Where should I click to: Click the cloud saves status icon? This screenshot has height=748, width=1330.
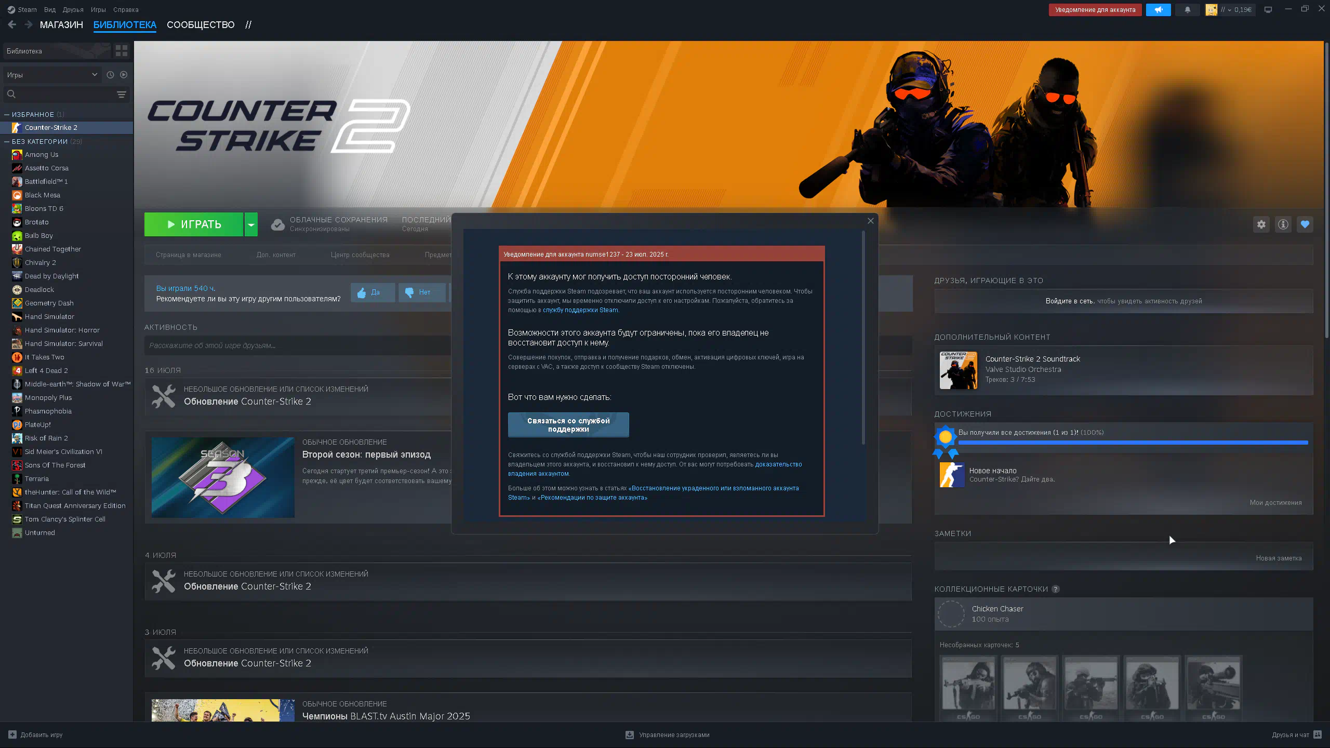278,224
